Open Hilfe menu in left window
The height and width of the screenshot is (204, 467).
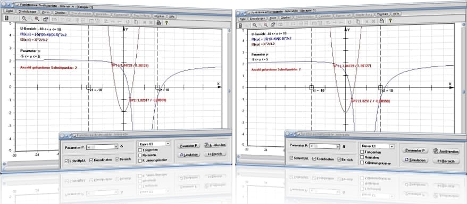[172, 16]
